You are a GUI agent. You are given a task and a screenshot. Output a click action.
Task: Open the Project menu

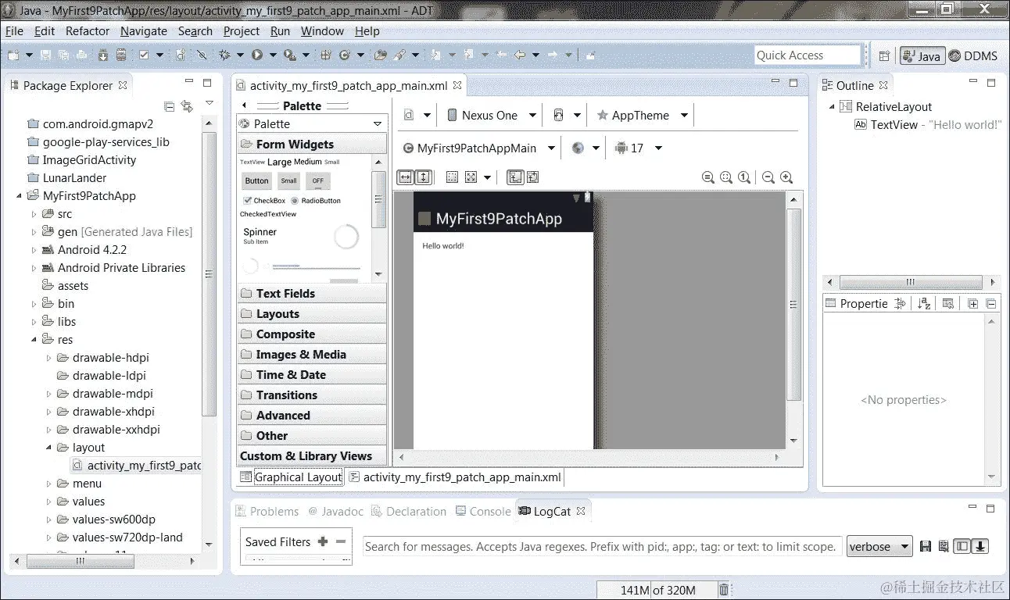point(242,31)
